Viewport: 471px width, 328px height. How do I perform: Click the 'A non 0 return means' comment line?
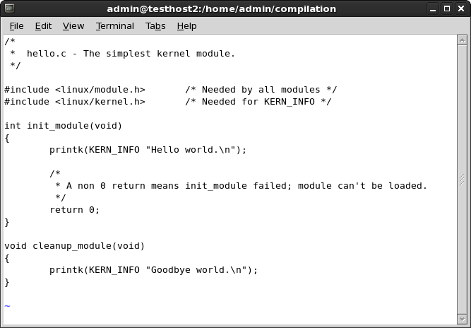241,186
